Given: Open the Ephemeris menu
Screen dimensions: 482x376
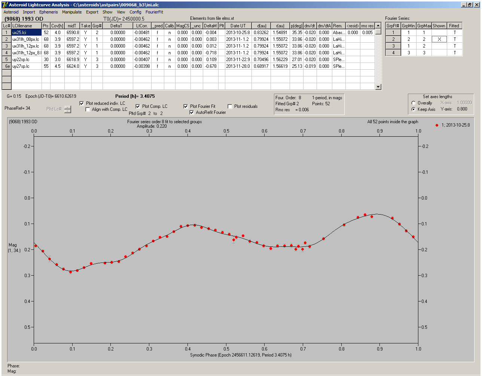Looking at the screenshot, I should tap(48, 12).
